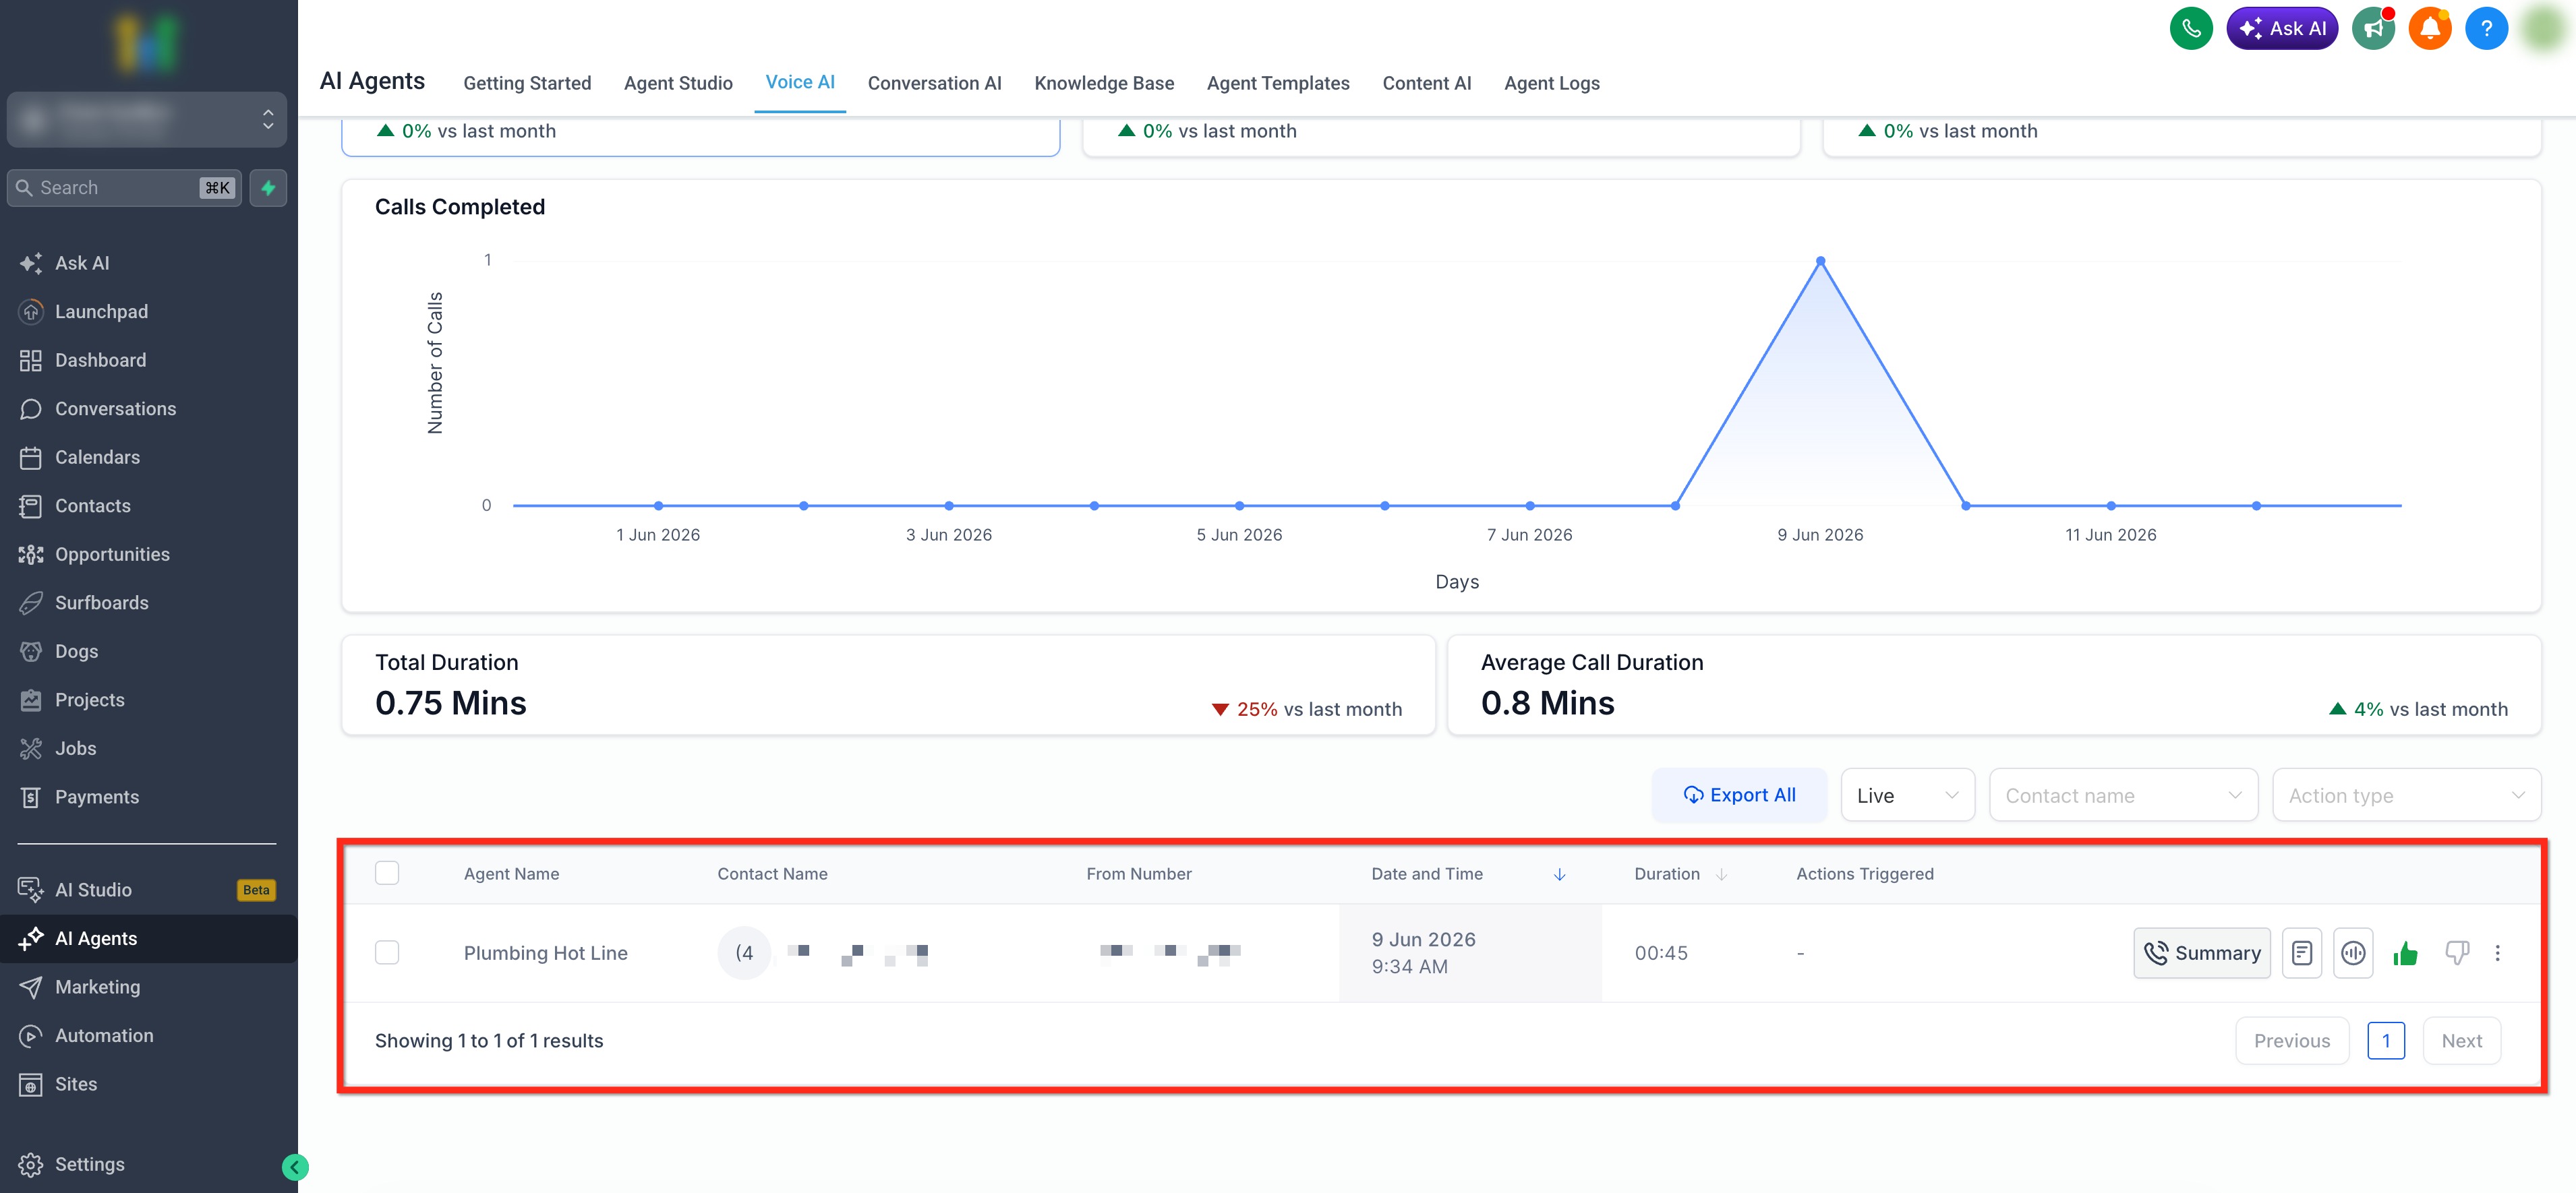Switch to Getting Started tab
The image size is (2576, 1193).
[527, 83]
